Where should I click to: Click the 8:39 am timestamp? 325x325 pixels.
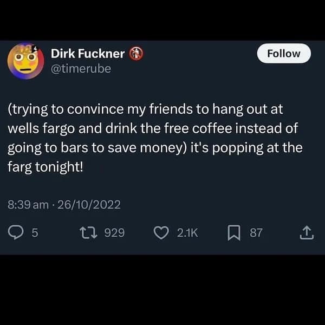[x=28, y=205]
